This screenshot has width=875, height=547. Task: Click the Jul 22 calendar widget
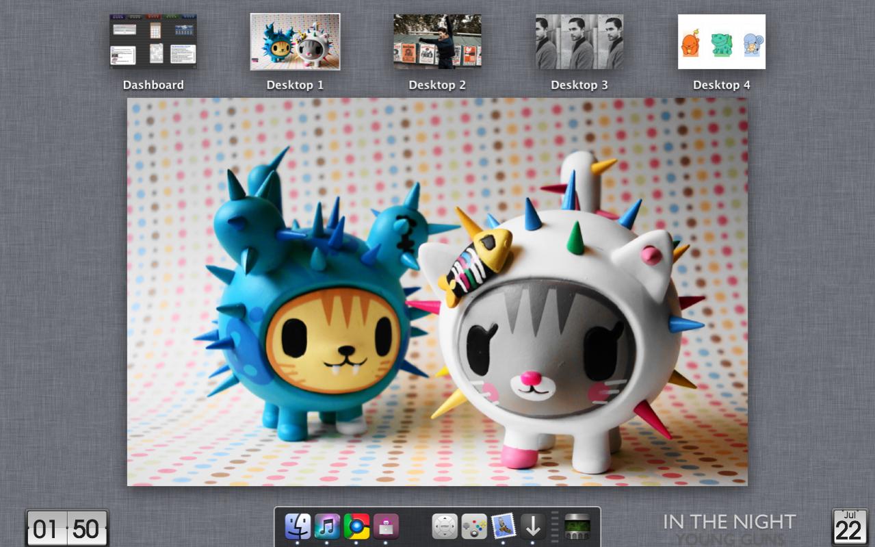click(850, 527)
